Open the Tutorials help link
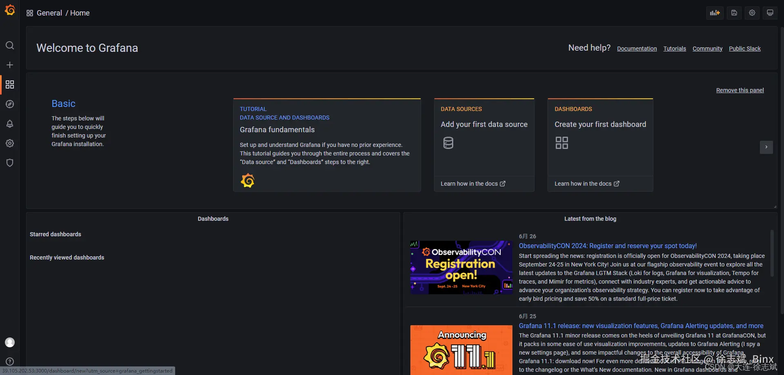 point(675,49)
